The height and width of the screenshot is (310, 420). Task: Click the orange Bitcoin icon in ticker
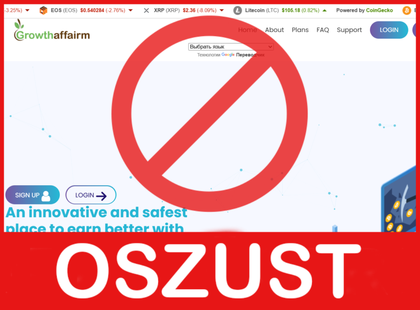pos(406,10)
